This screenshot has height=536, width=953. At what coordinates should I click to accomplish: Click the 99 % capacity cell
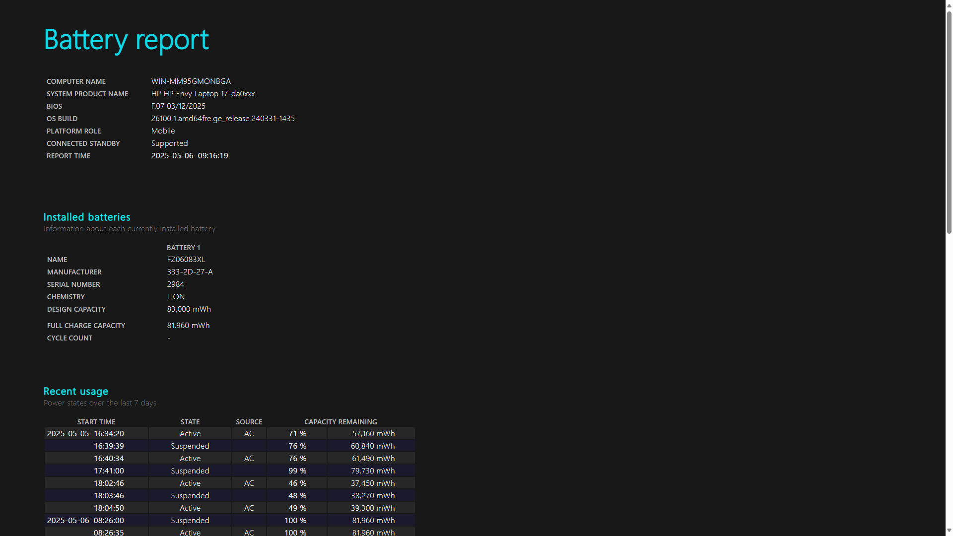(x=297, y=471)
